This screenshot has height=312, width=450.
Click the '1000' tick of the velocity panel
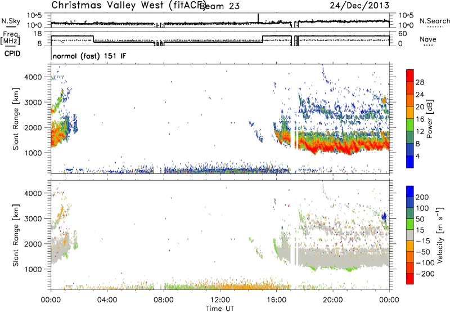tap(33, 269)
